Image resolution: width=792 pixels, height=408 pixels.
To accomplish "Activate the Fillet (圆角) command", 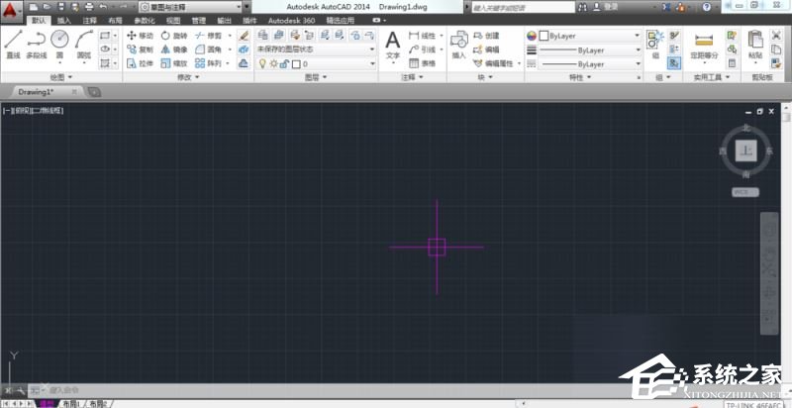I will click(208, 50).
